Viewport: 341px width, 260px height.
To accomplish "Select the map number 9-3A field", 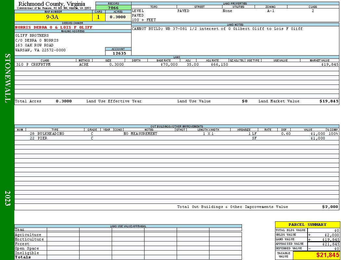I will pyautogui.click(x=53, y=17).
